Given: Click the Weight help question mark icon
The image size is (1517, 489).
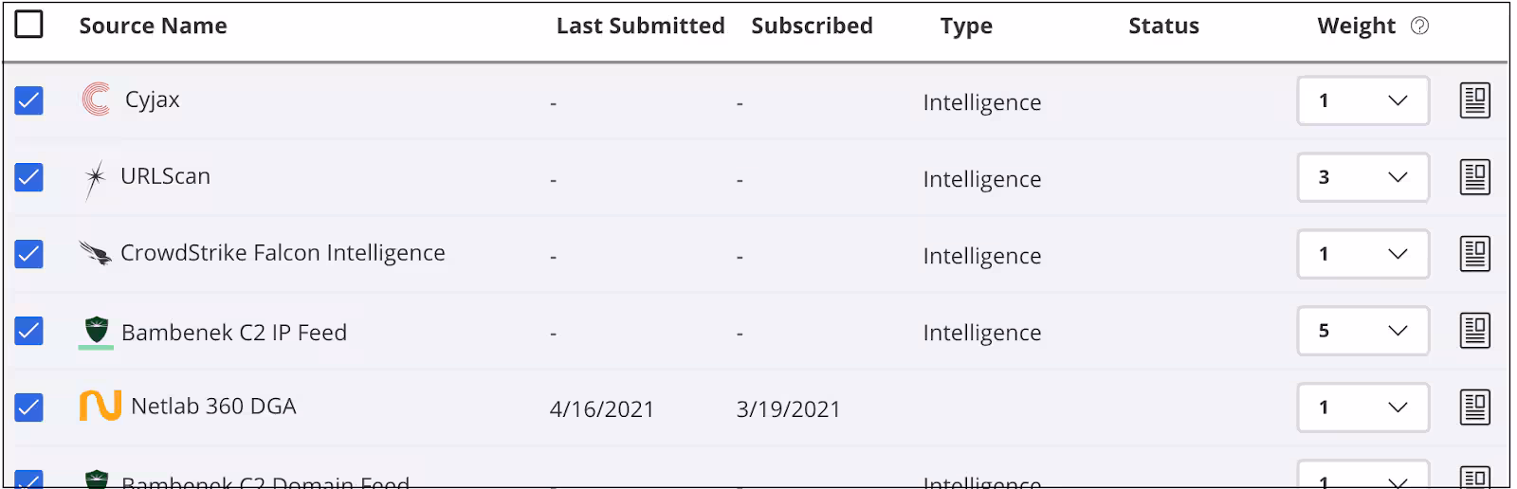Looking at the screenshot, I should (x=1419, y=27).
